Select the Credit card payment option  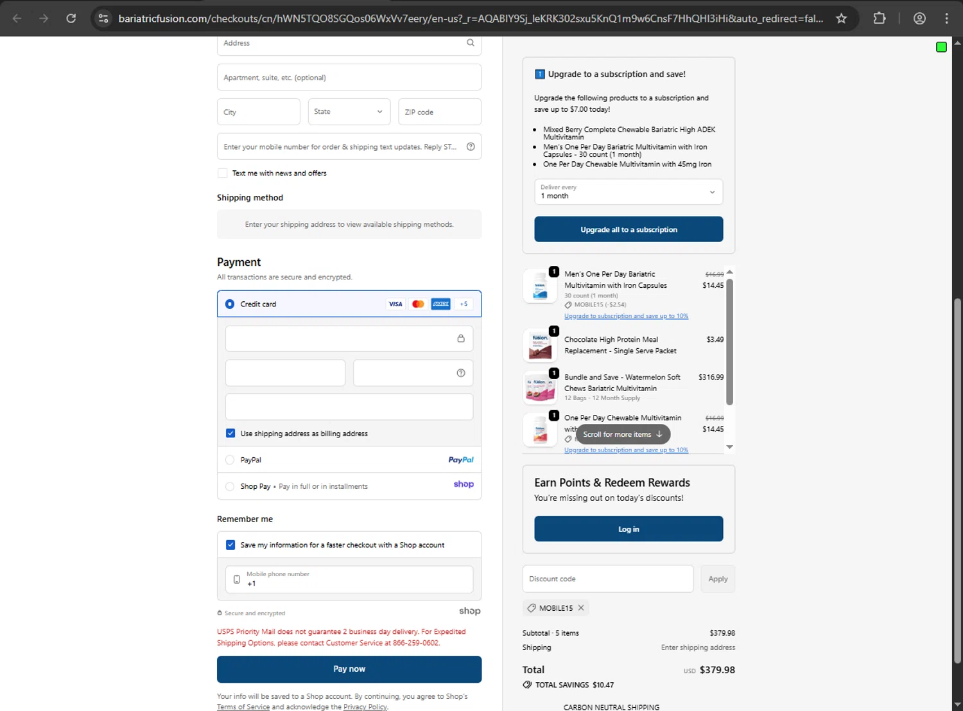(x=230, y=304)
